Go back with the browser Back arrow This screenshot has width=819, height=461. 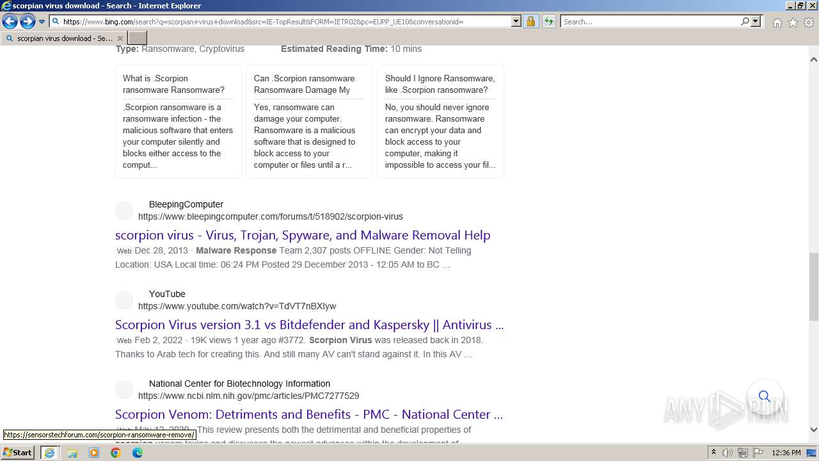coord(10,21)
